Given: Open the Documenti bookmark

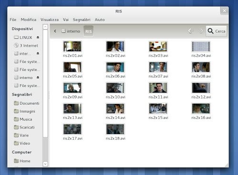Looking at the screenshot, I should pos(27,103).
